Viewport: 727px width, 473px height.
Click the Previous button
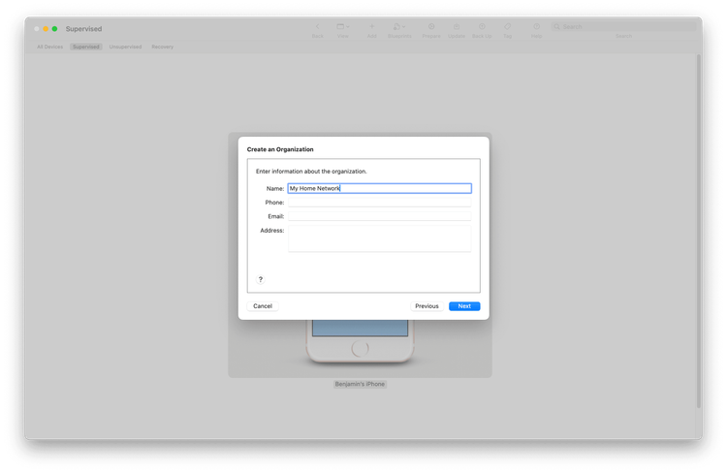427,306
